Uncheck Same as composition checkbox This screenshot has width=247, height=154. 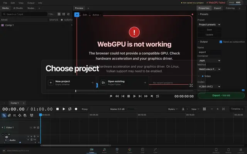tap(221, 42)
